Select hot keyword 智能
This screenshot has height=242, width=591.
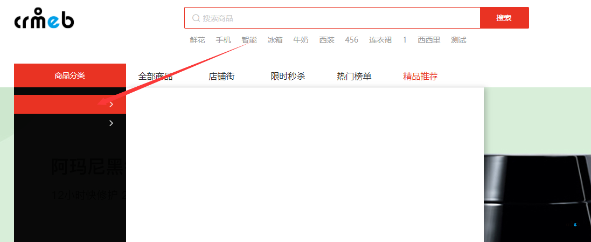pyautogui.click(x=249, y=40)
